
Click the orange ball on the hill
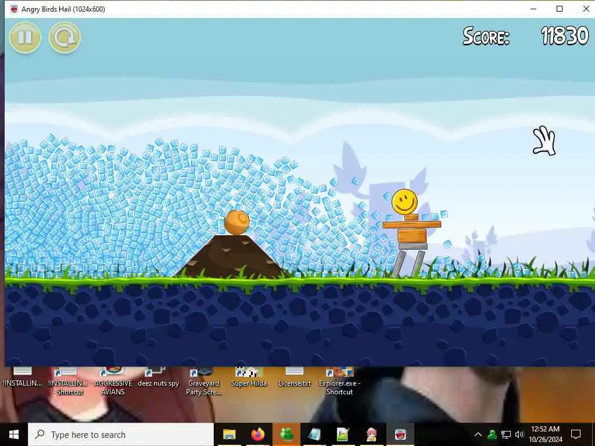click(237, 222)
